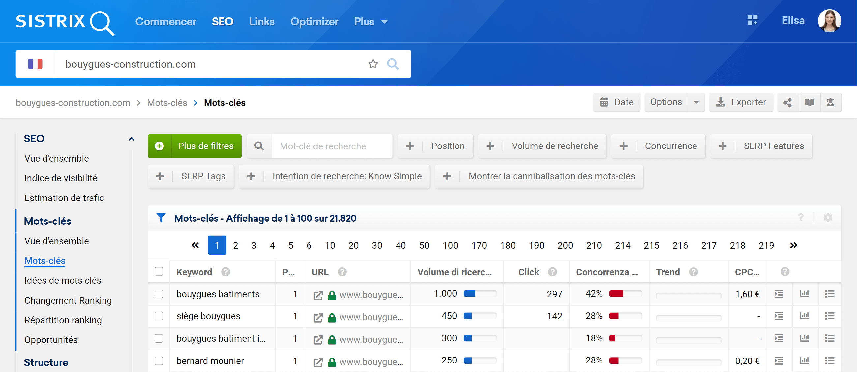Click bouygues-construction.com breadcrumb link
857x372 pixels.
[x=73, y=103]
